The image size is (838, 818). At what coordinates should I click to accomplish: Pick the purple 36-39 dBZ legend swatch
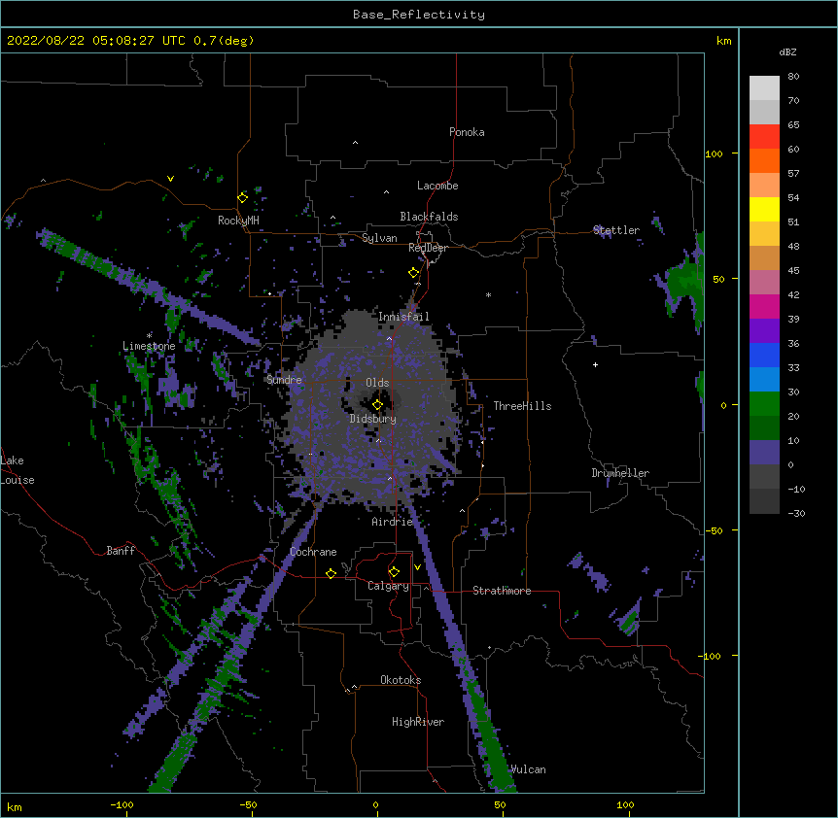(x=764, y=331)
